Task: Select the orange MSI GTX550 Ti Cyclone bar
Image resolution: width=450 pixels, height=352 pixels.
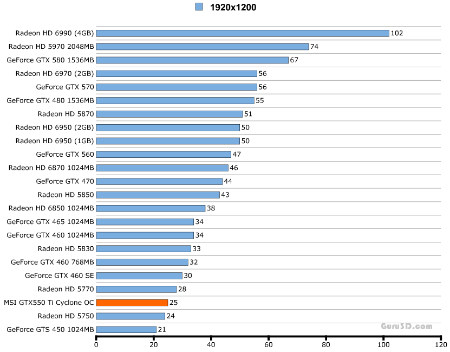Action: tap(132, 303)
